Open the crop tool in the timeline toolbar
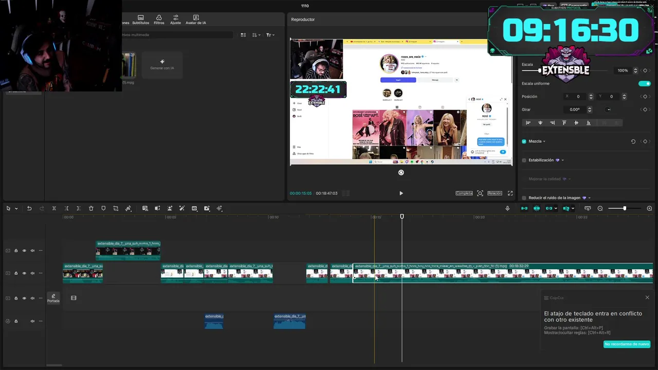The image size is (658, 370). pyautogui.click(x=116, y=208)
